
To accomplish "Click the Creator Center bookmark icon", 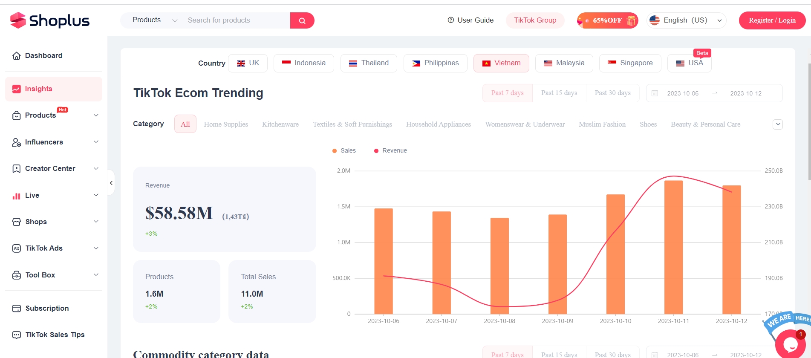I will [17, 169].
